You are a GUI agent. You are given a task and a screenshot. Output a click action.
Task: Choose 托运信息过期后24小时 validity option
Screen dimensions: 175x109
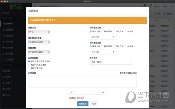click(x=29, y=61)
